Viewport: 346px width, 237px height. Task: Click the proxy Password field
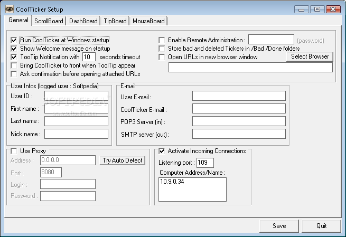(68, 196)
